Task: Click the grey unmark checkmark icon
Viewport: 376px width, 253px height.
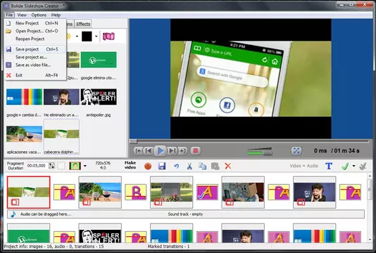Action: [363, 166]
